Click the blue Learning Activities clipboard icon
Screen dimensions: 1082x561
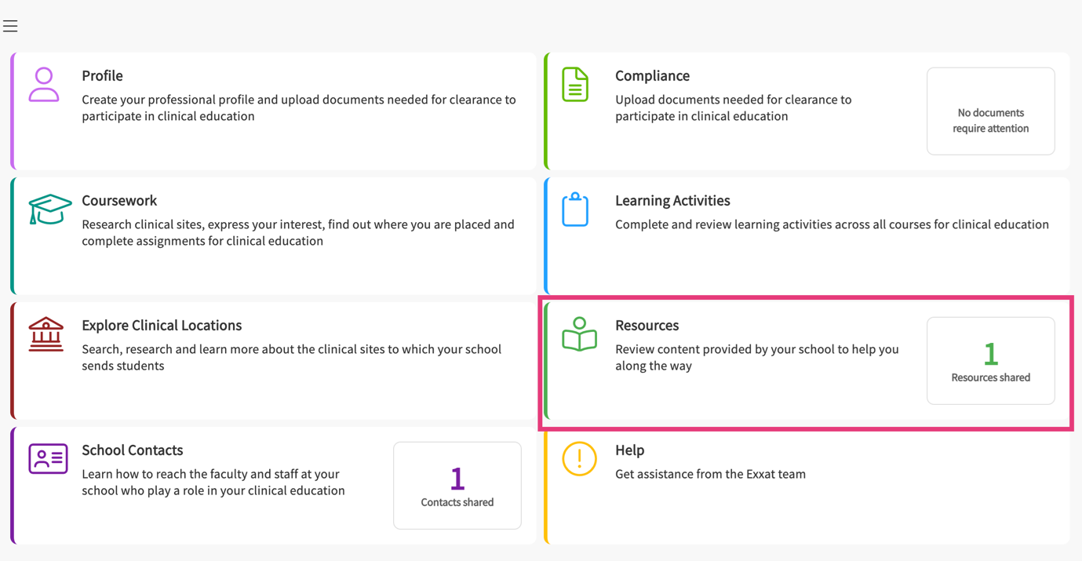[575, 209]
